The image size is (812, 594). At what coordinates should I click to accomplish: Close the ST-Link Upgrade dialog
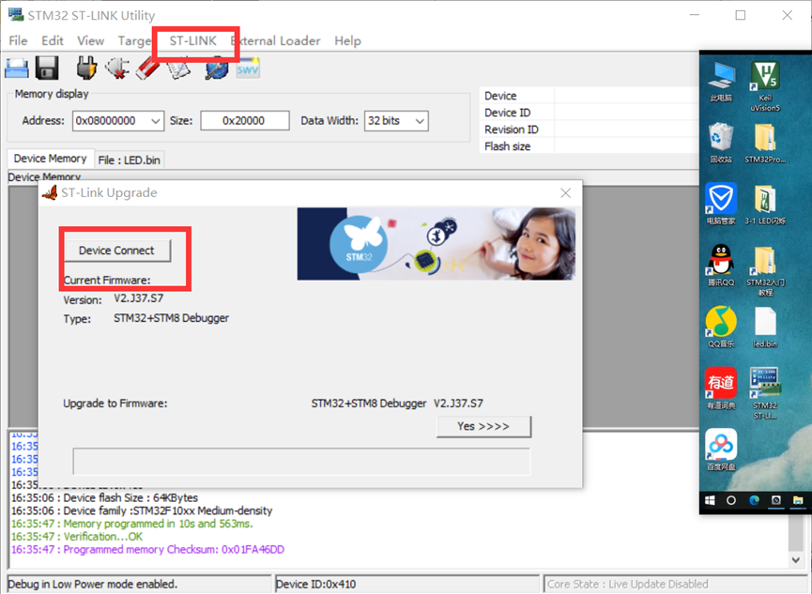point(565,193)
